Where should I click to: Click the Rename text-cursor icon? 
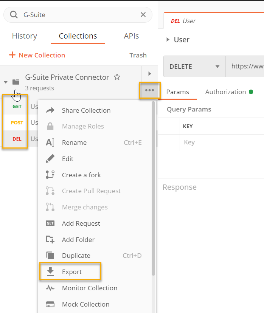click(x=50, y=143)
